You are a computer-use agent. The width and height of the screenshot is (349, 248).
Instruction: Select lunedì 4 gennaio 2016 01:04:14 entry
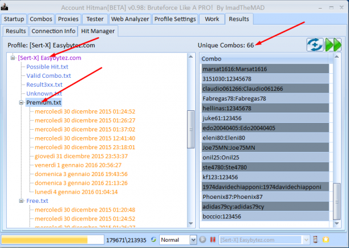pyautogui.click(x=76, y=192)
